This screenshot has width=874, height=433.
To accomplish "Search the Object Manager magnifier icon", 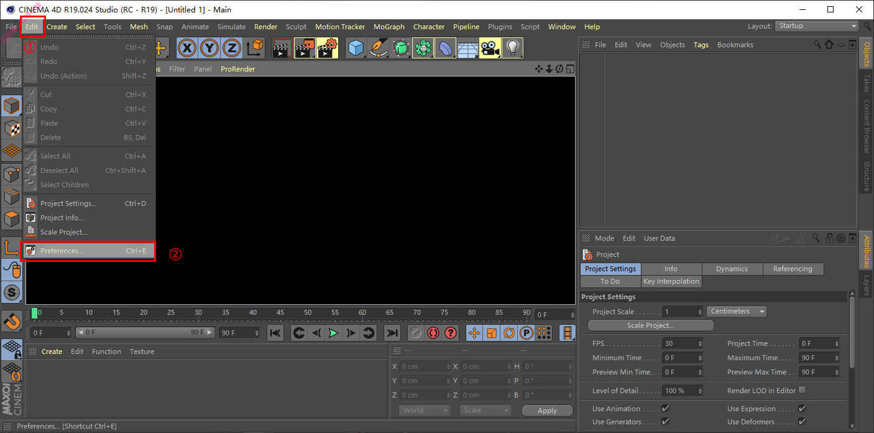I will click(817, 45).
